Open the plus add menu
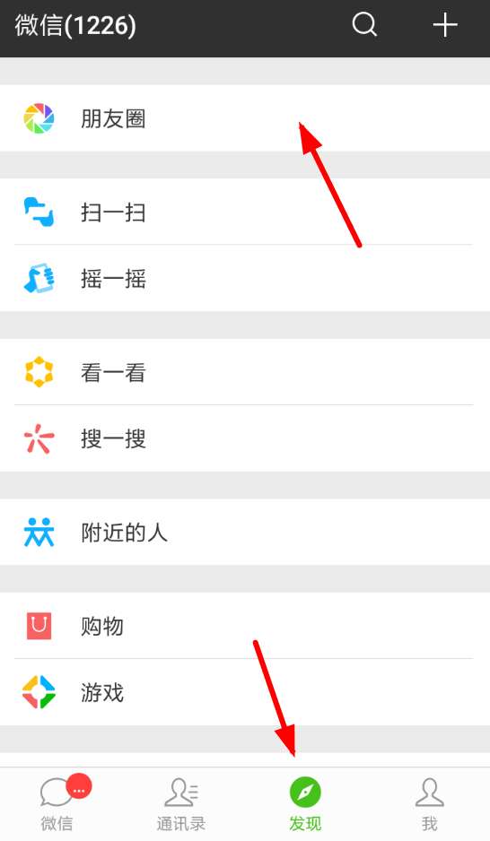Viewport: 490px width, 841px height. click(x=445, y=25)
